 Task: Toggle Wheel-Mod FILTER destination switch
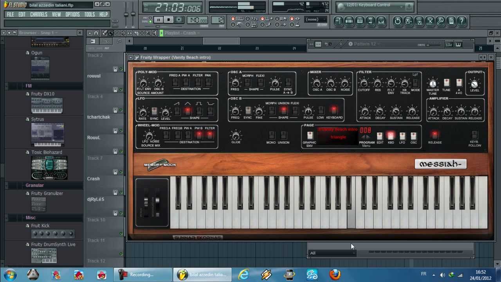coord(210,135)
